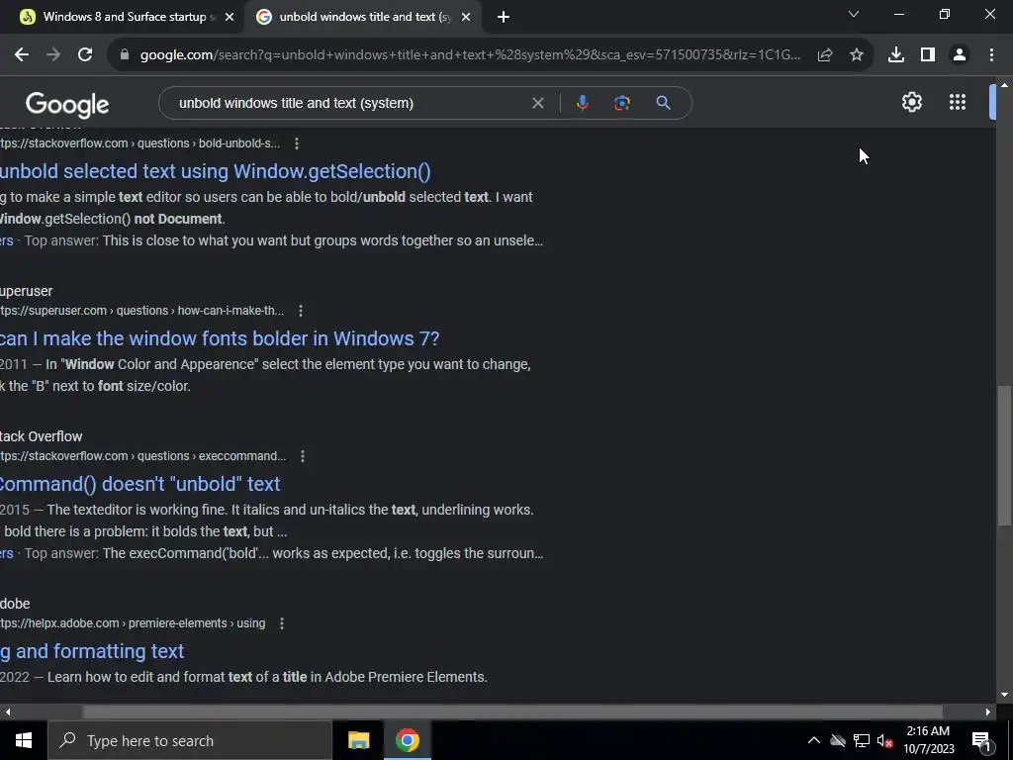Toggle Chrome side panel
This screenshot has height=760, width=1013.
(x=928, y=55)
